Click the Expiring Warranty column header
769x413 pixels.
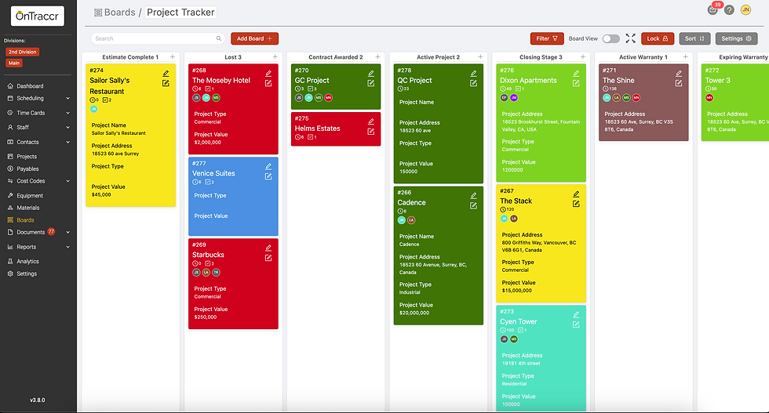click(x=744, y=57)
